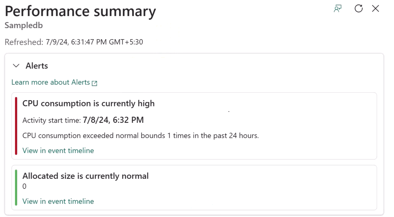The height and width of the screenshot is (217, 394).
Task: Select the CPU consumption is currently high title
Action: coord(88,103)
